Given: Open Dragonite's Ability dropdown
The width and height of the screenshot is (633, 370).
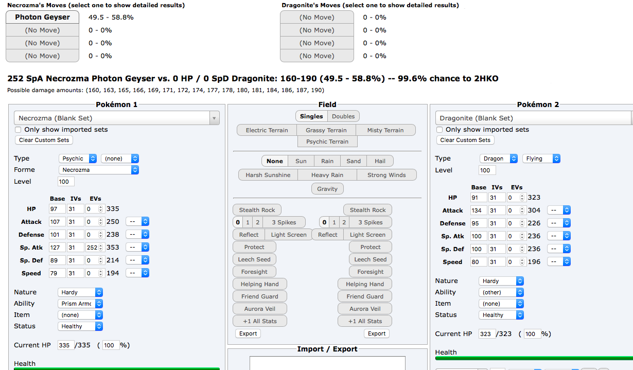Looking at the screenshot, I should (x=501, y=292).
